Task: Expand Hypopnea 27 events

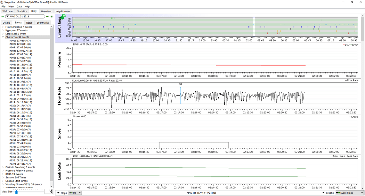Action: [3, 30]
